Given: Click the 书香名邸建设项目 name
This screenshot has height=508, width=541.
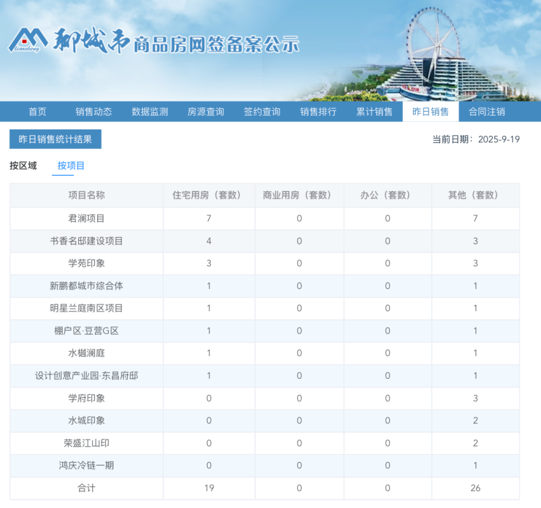Looking at the screenshot, I should (x=87, y=241).
